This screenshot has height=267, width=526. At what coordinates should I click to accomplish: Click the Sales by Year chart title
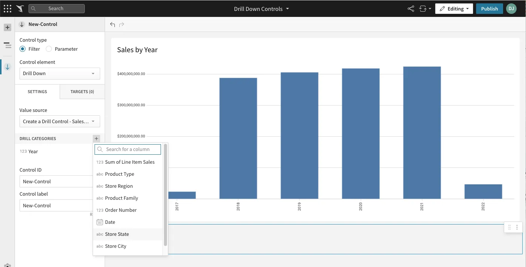[137, 50]
